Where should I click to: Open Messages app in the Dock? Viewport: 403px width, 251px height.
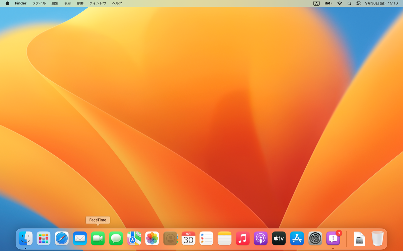116,239
